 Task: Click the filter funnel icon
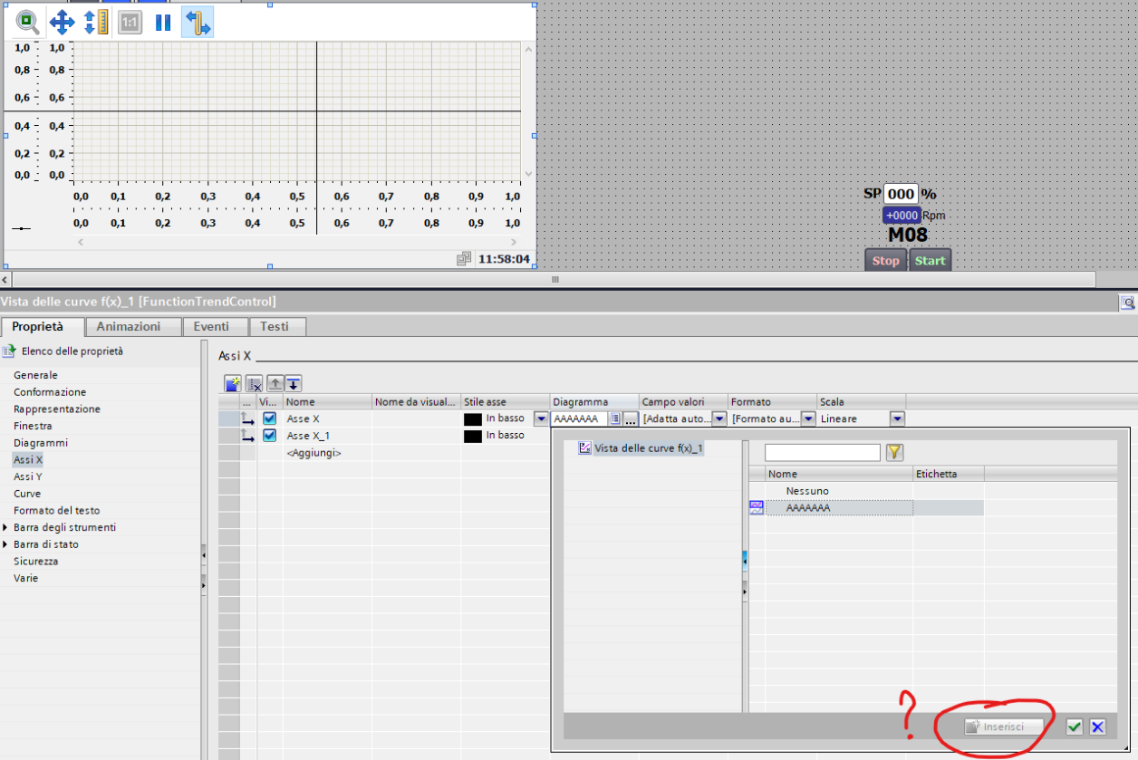click(894, 453)
